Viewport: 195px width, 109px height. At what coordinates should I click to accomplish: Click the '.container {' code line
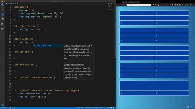(21, 7)
